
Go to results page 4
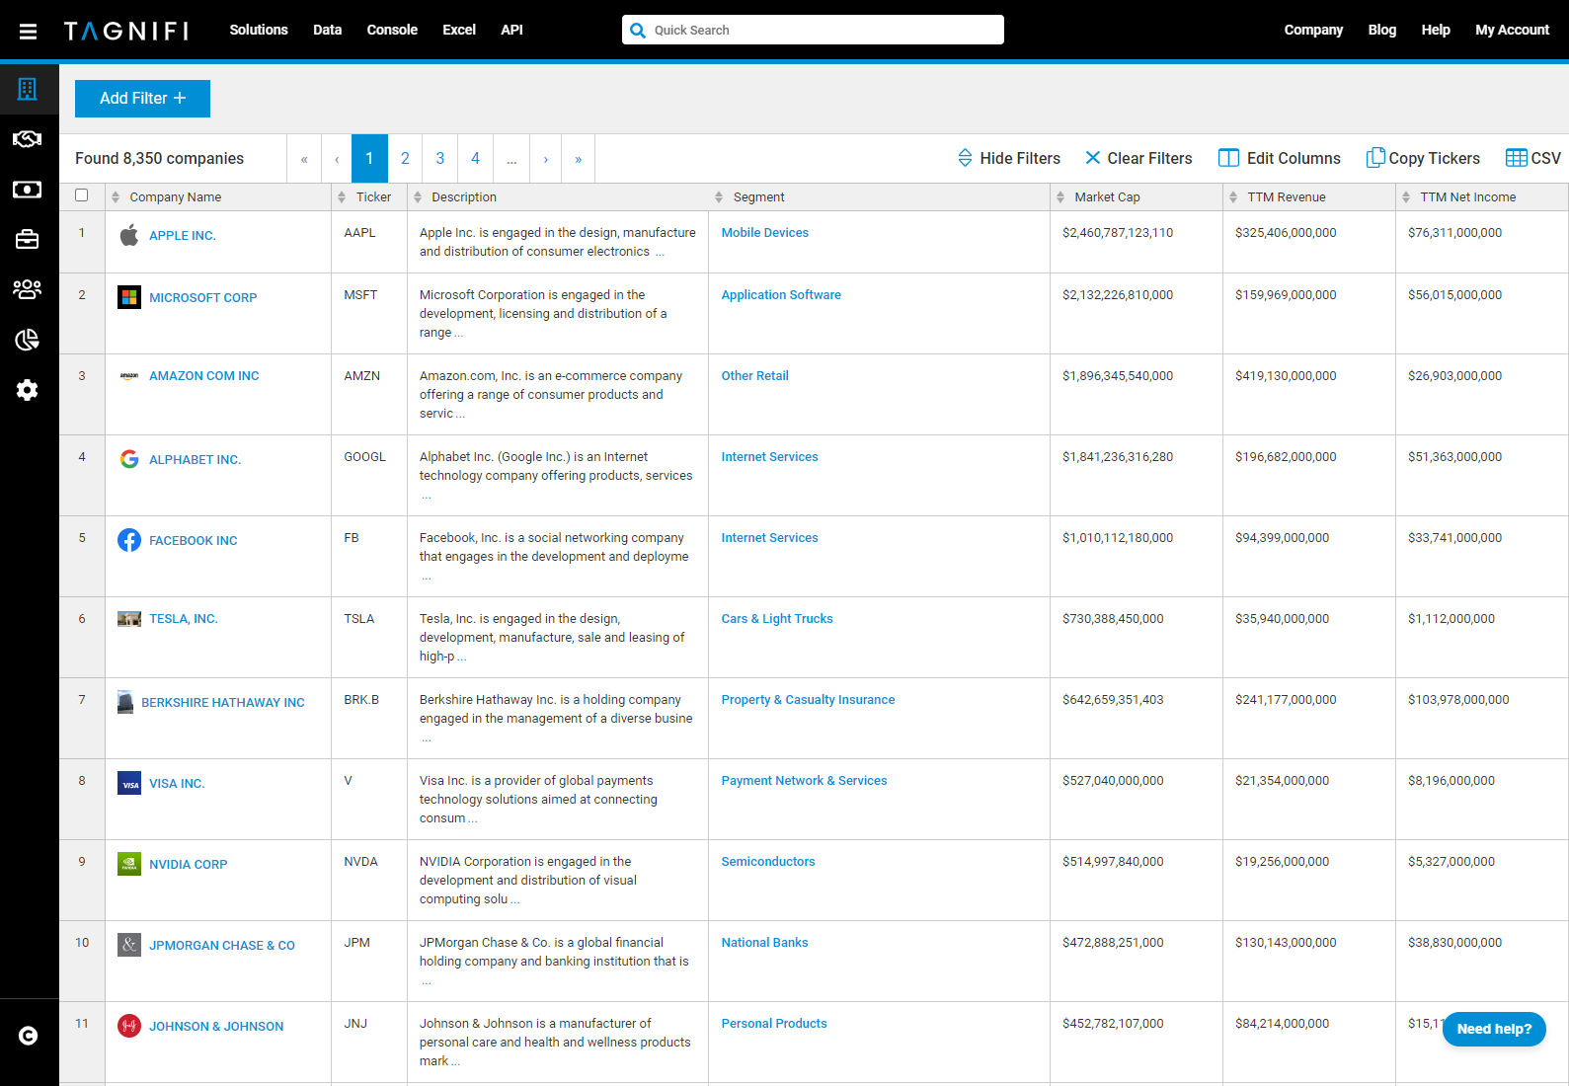pyautogui.click(x=476, y=158)
